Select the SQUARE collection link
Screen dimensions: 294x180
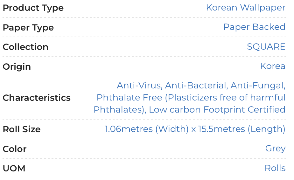pos(266,47)
